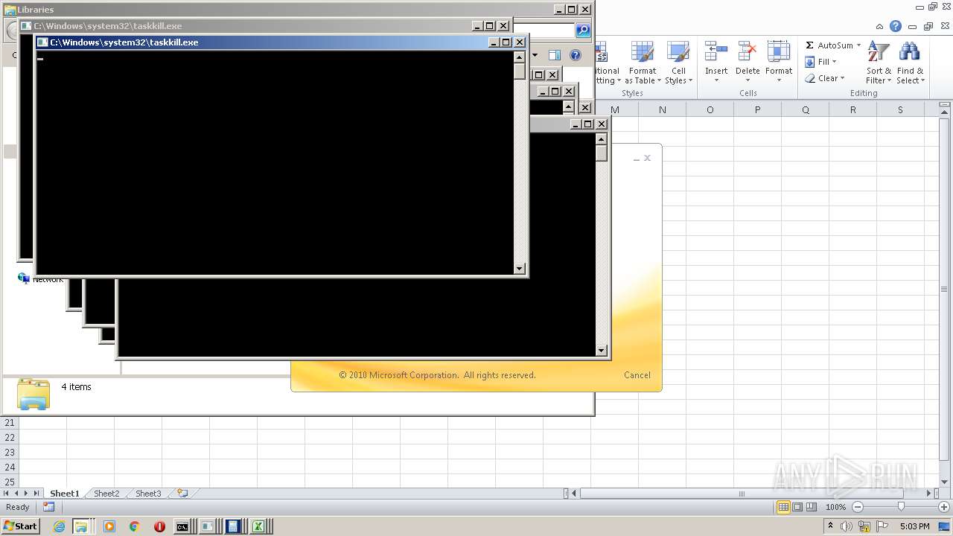953x536 pixels.
Task: Select the Sheet1 tab
Action: (64, 493)
